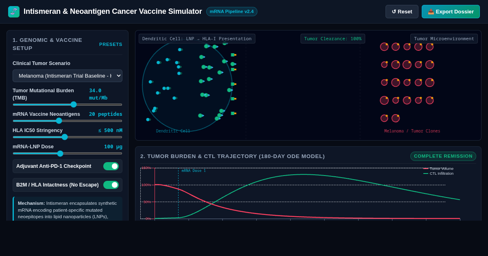The height and width of the screenshot is (256, 488).
Task: Click the Melanoma / Tumor Clones label
Action: (x=412, y=131)
